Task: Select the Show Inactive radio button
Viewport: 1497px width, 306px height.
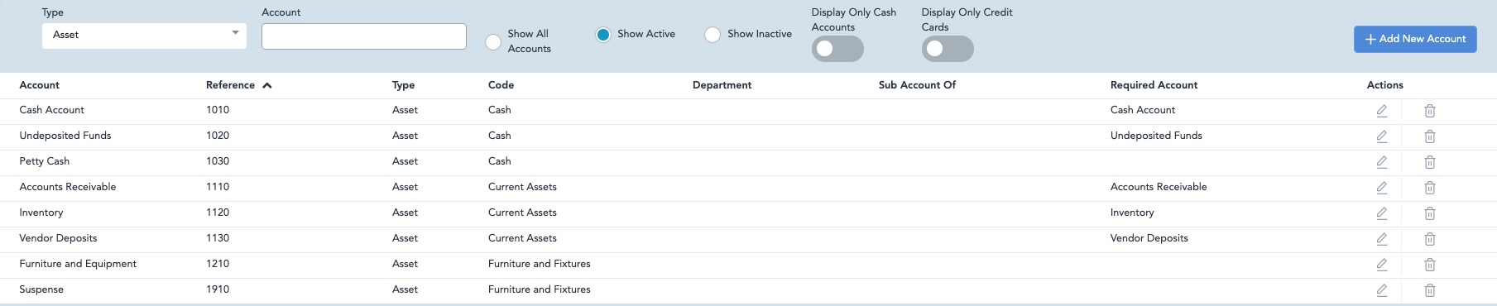Action: coord(713,34)
